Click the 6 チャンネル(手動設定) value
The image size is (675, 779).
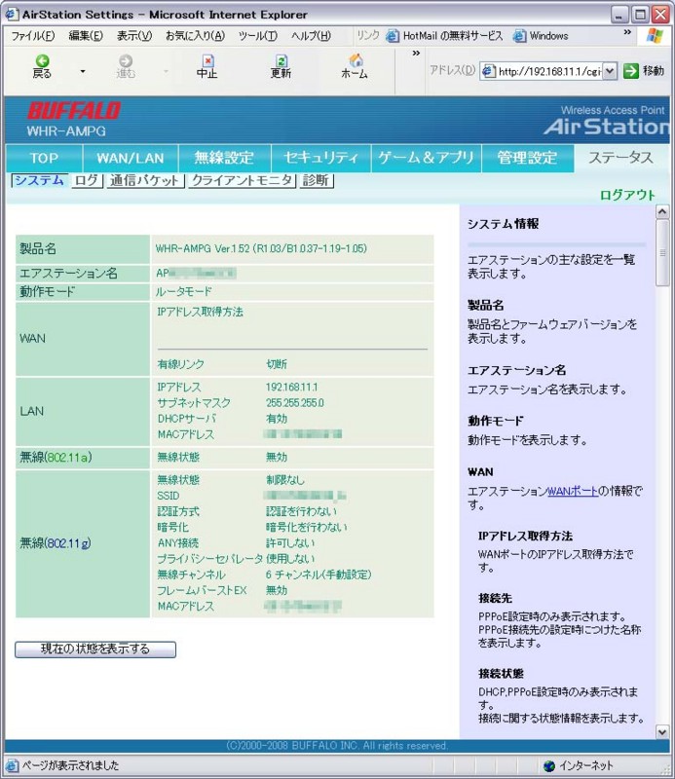[x=319, y=575]
